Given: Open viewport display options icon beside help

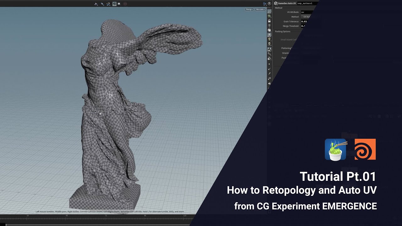Looking at the screenshot, I should click(265, 4).
